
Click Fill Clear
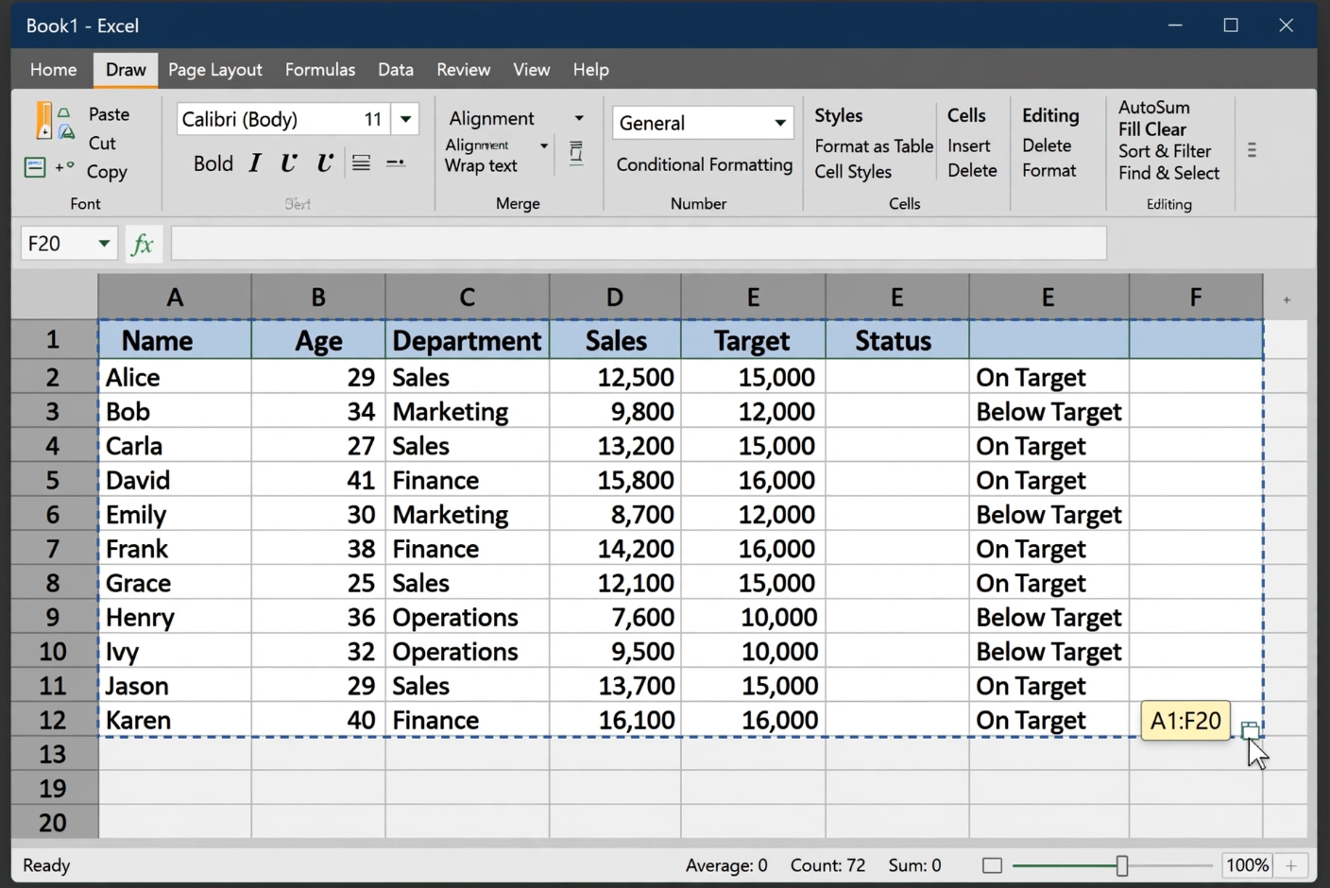point(1152,129)
